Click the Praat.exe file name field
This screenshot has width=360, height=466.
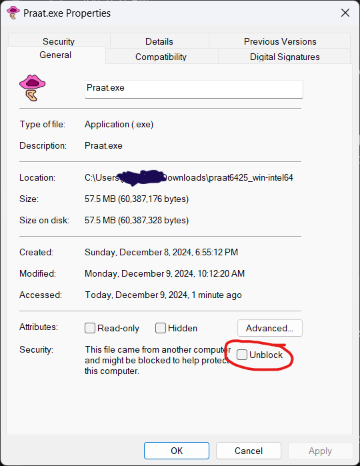click(194, 89)
